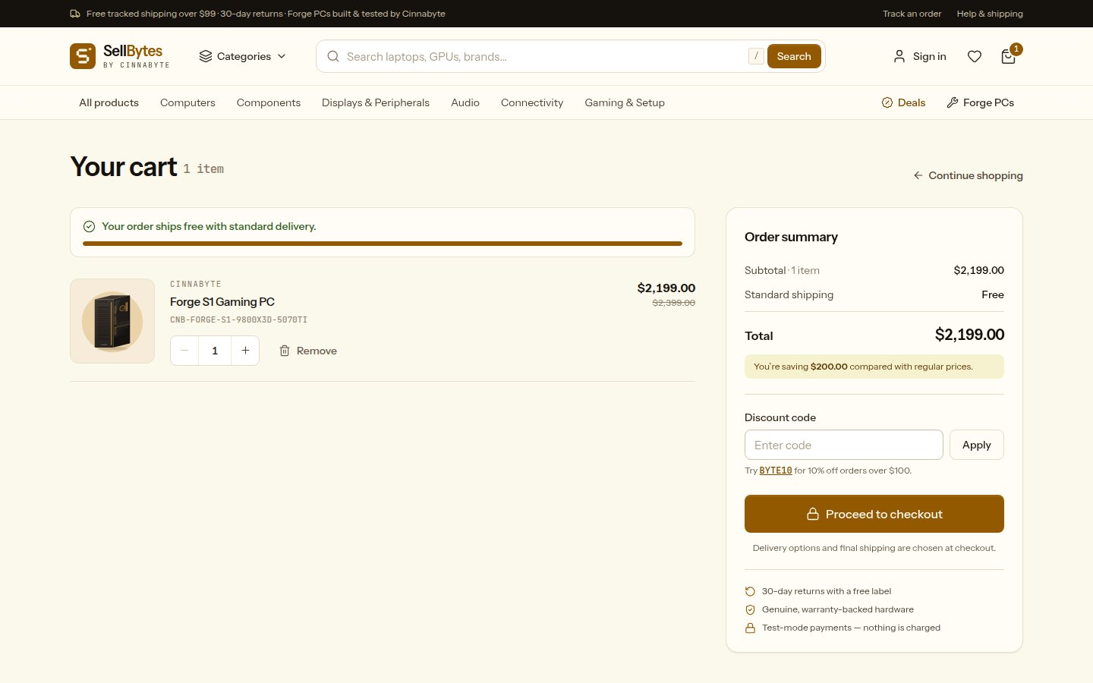
Task: Apply the discount code
Action: coord(977,445)
